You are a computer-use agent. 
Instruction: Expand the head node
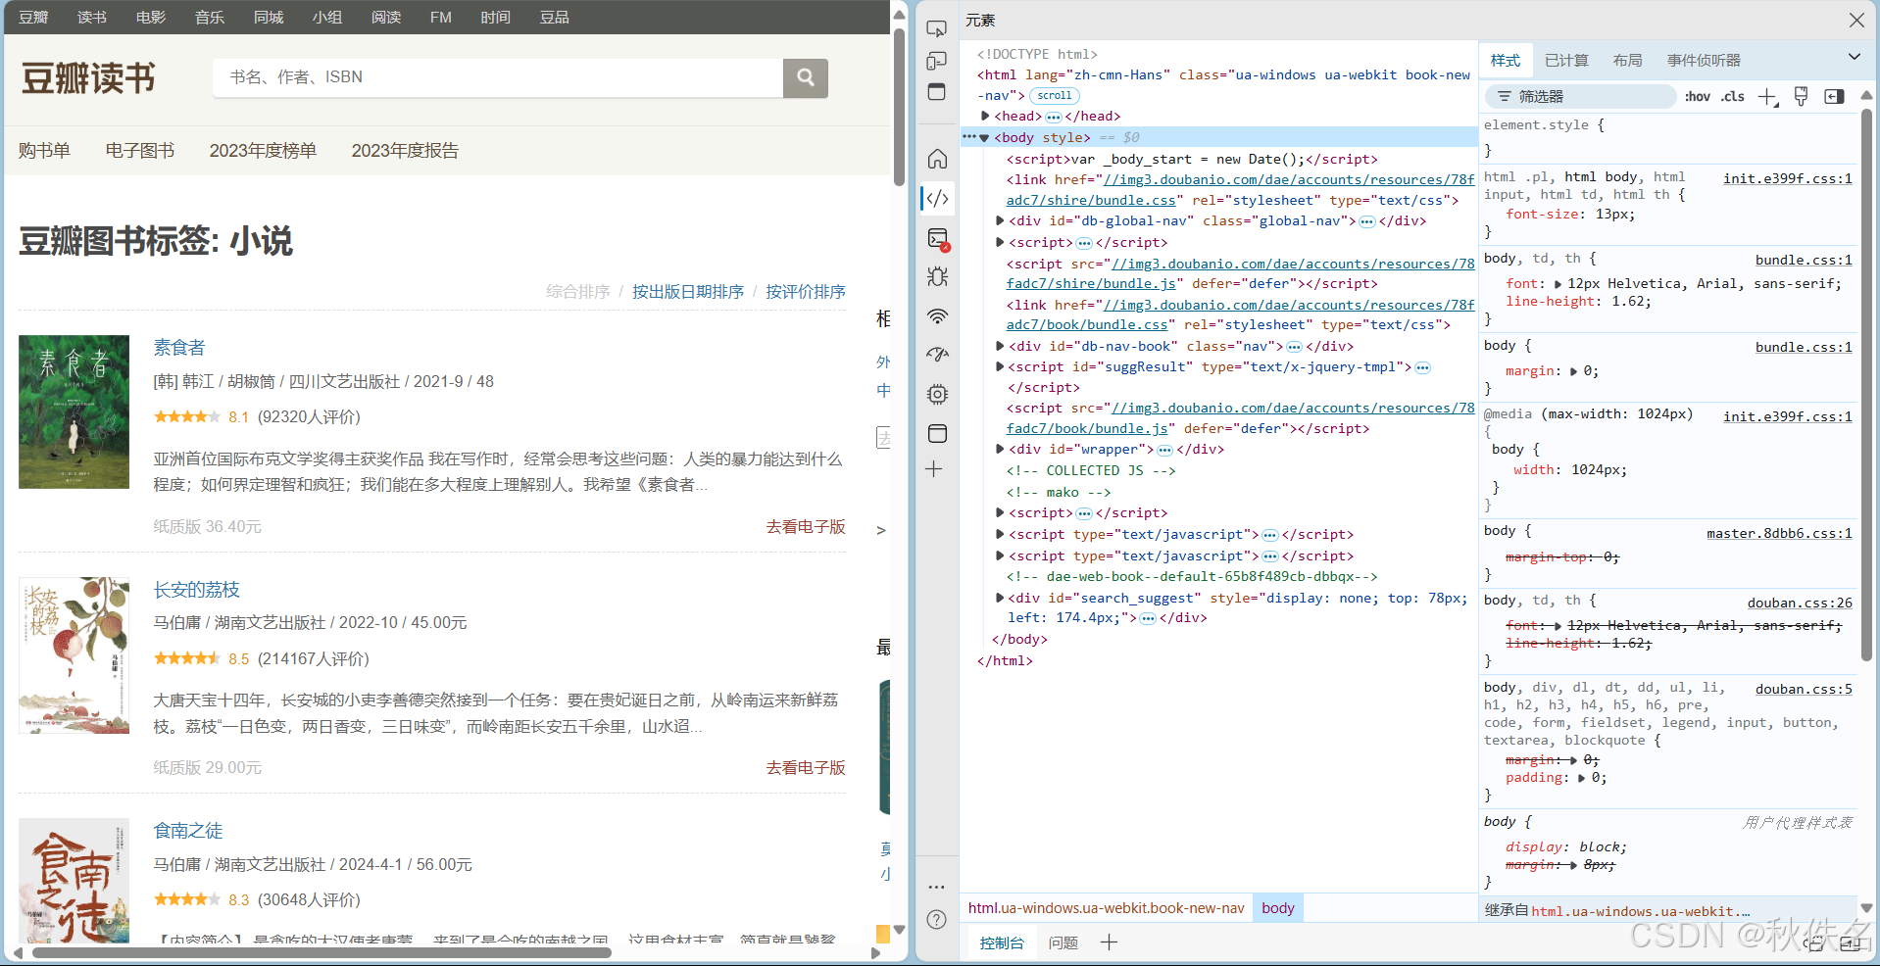(x=985, y=116)
